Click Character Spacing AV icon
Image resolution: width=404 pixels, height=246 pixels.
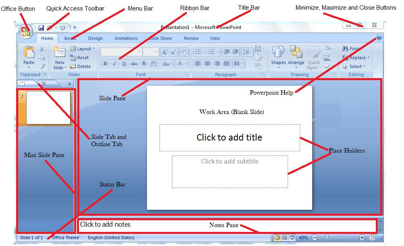(154, 63)
